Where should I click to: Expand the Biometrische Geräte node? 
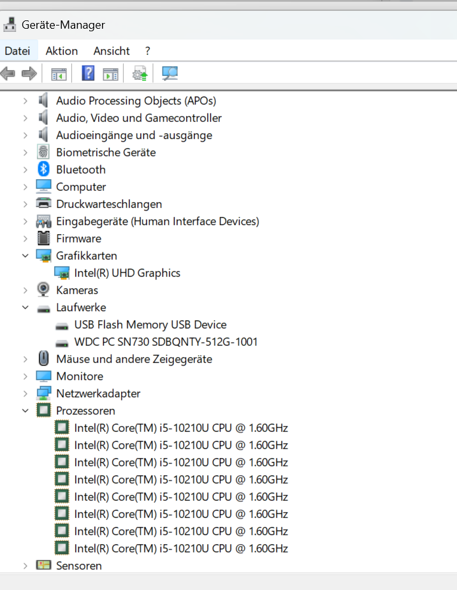click(x=25, y=153)
